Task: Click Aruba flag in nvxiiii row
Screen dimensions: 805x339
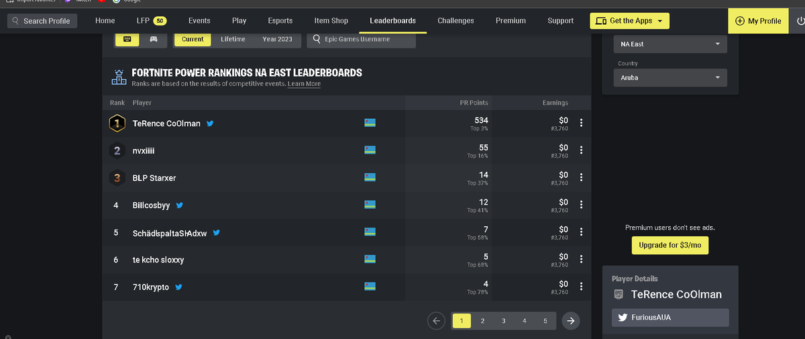Action: [370, 150]
